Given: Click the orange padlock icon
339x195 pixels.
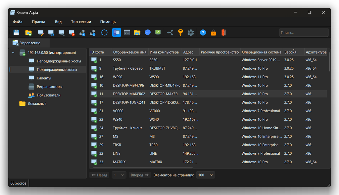Looking at the screenshot, I should (x=214, y=33).
